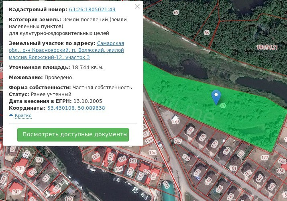The image size is (287, 201).
Task: Select parcel label 68 in the forest
Action: pos(207,33)
